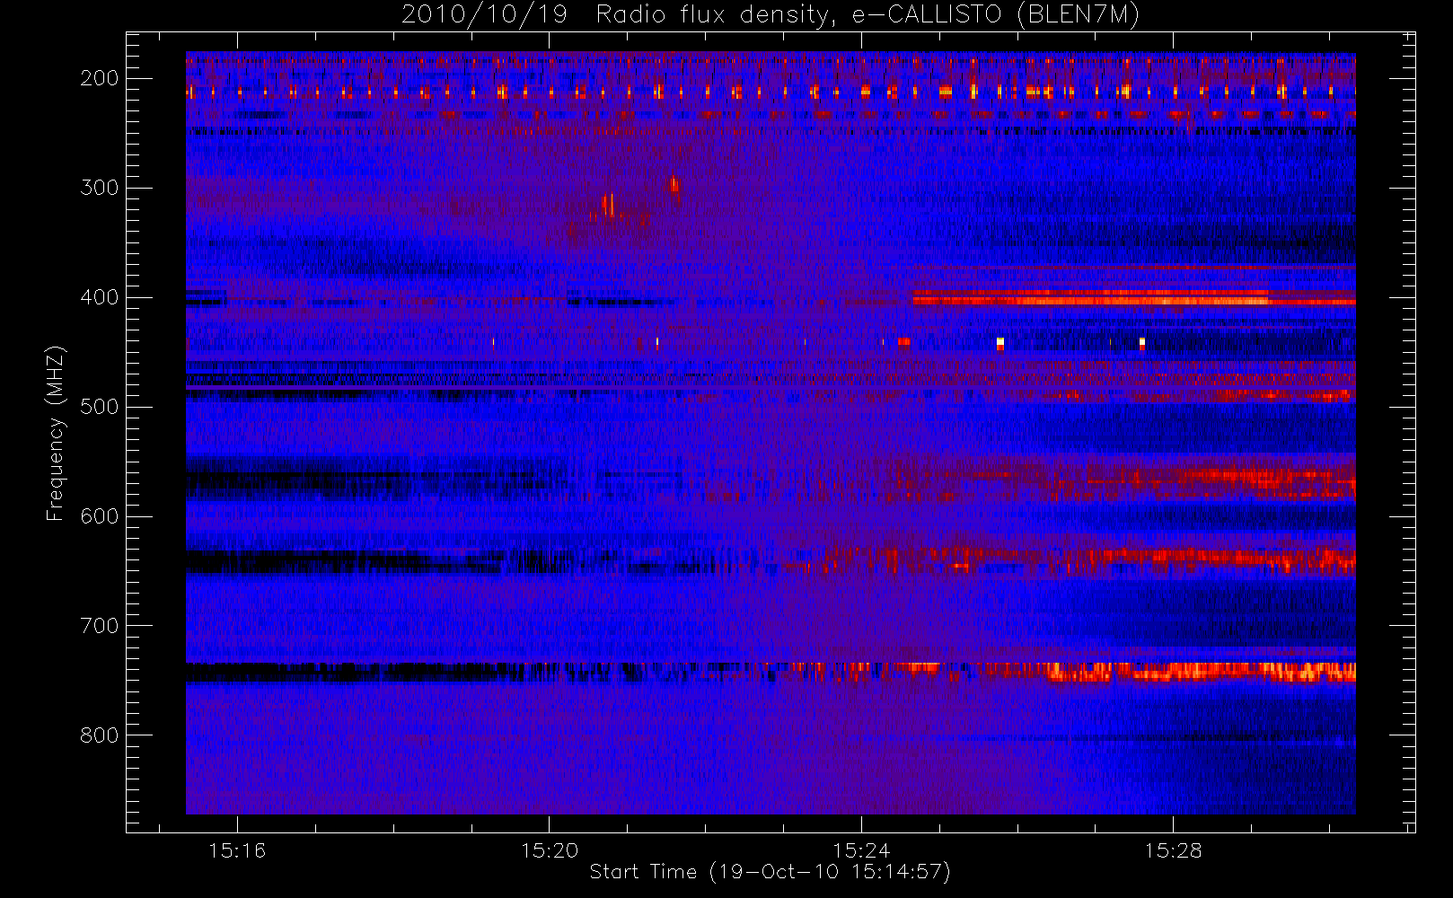Click the 600 frequency tick label
Screen dimensions: 1453x898
[x=100, y=516]
